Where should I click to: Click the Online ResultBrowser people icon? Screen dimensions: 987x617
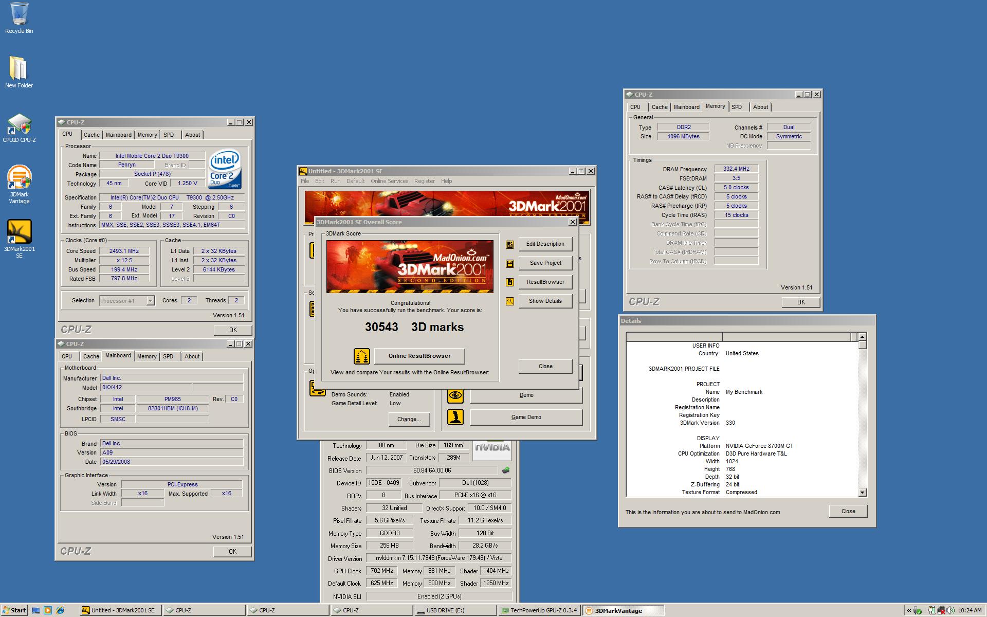[362, 356]
